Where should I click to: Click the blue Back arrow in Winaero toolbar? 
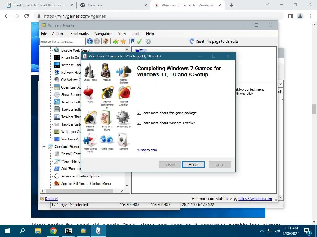click(90, 41)
